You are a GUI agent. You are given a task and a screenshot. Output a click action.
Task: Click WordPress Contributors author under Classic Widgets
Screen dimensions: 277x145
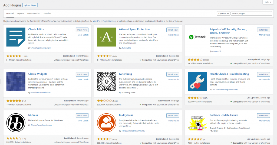(41, 93)
